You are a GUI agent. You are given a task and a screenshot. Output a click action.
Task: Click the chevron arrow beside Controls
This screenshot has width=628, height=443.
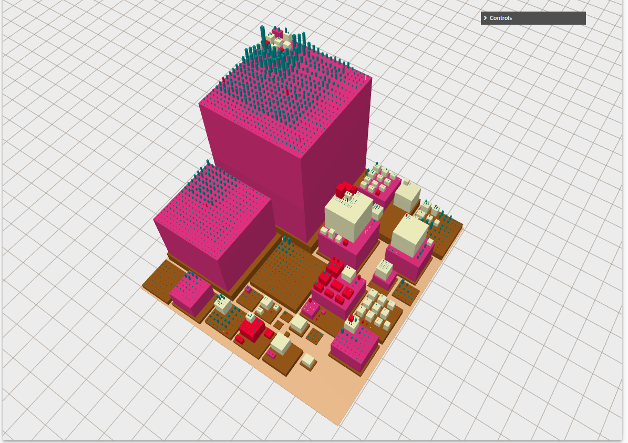point(485,18)
